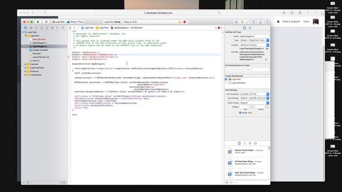The height and width of the screenshot is (192, 342).
Task: Open the Location dropdown in file inspector
Action: [x=254, y=45]
